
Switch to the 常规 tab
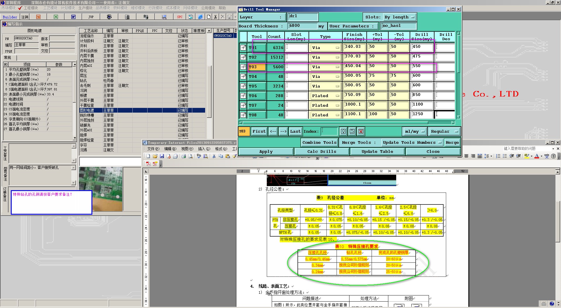click(x=8, y=57)
